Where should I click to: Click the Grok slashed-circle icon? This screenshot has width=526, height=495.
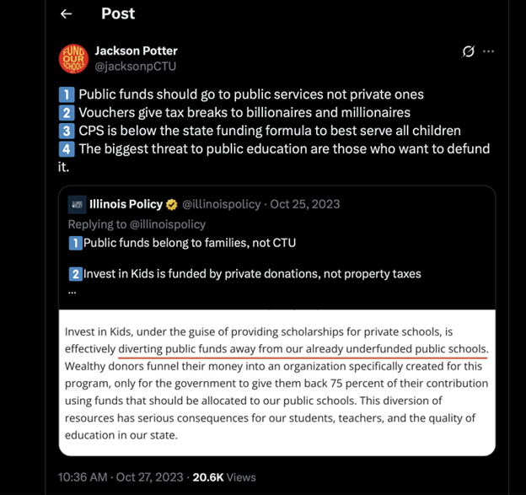click(469, 51)
